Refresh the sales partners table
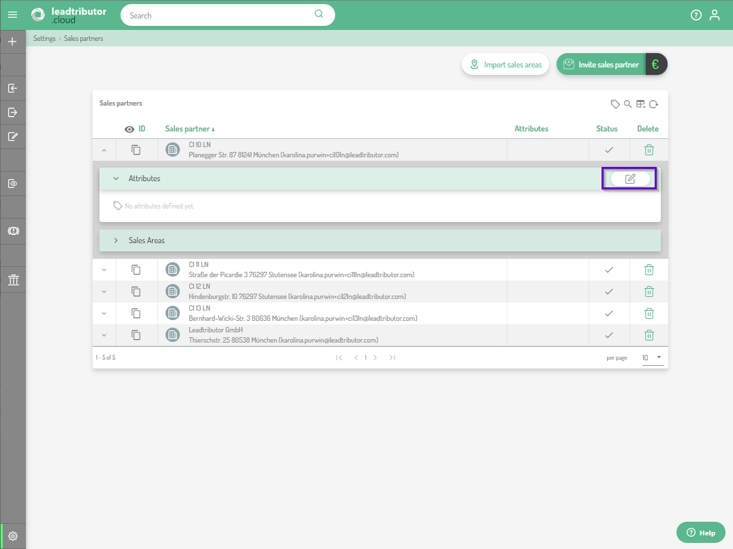Screen dimensions: 733x549 point(653,104)
